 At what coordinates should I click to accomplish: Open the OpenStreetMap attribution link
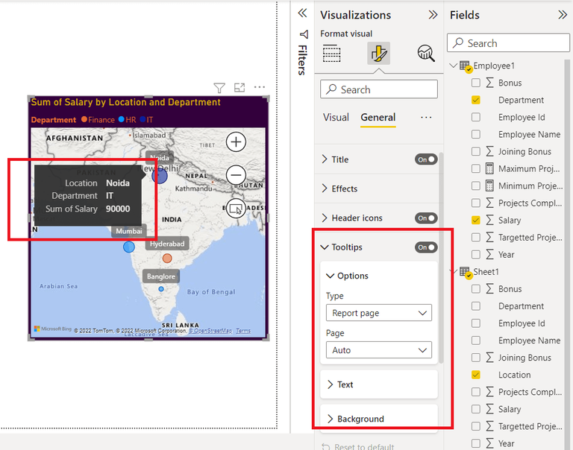point(210,331)
